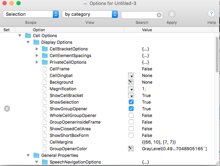Select the Cell Options folder icon
Viewport: 220px width, 166px height.
point(28,36)
